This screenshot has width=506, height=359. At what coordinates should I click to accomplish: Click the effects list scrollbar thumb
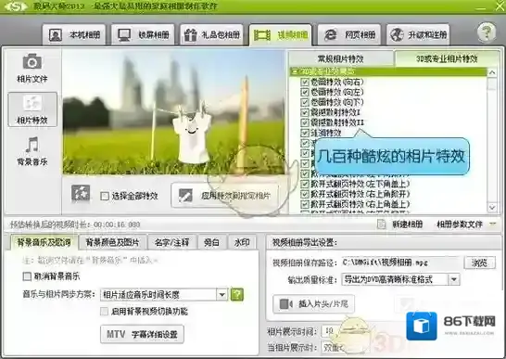492,83
